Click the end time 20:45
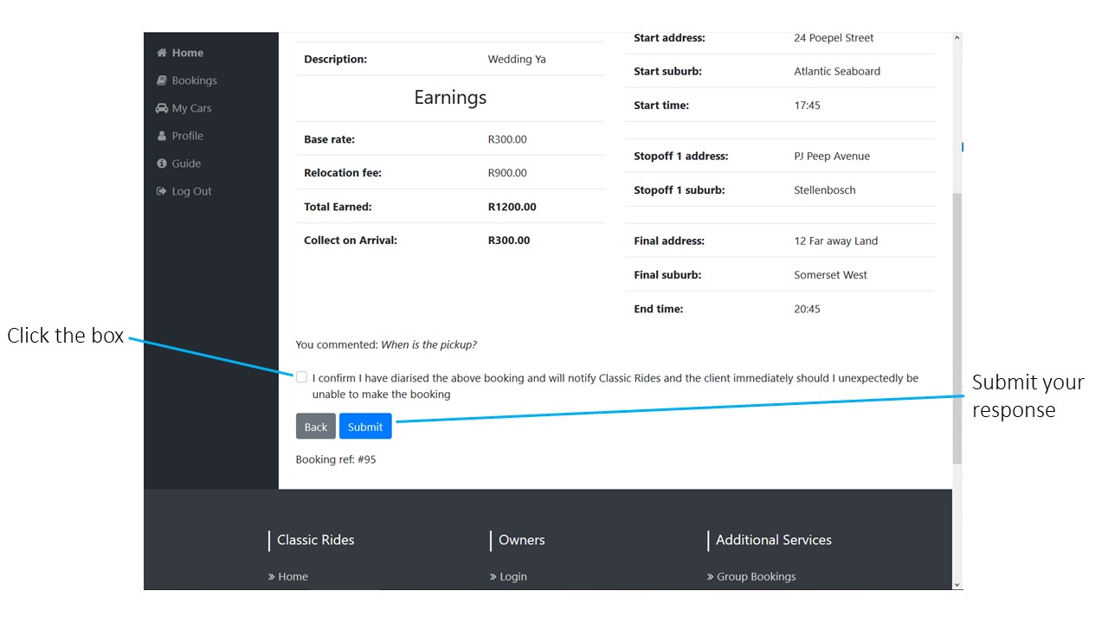The height and width of the screenshot is (623, 1108). (x=807, y=309)
